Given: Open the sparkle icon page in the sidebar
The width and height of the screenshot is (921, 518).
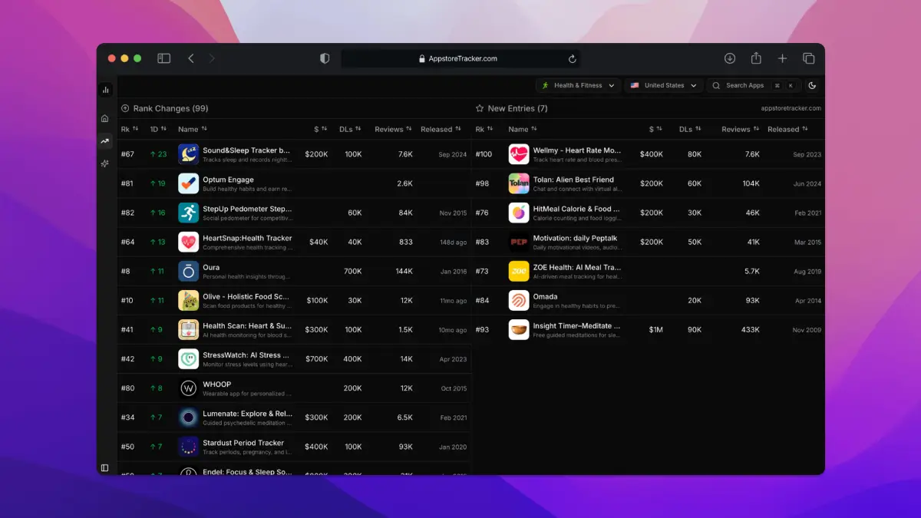Looking at the screenshot, I should click(x=105, y=163).
